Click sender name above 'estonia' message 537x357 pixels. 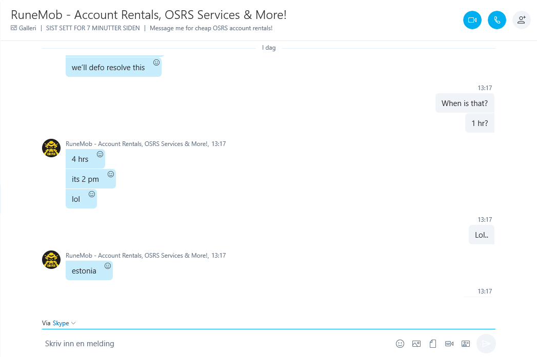(136, 256)
